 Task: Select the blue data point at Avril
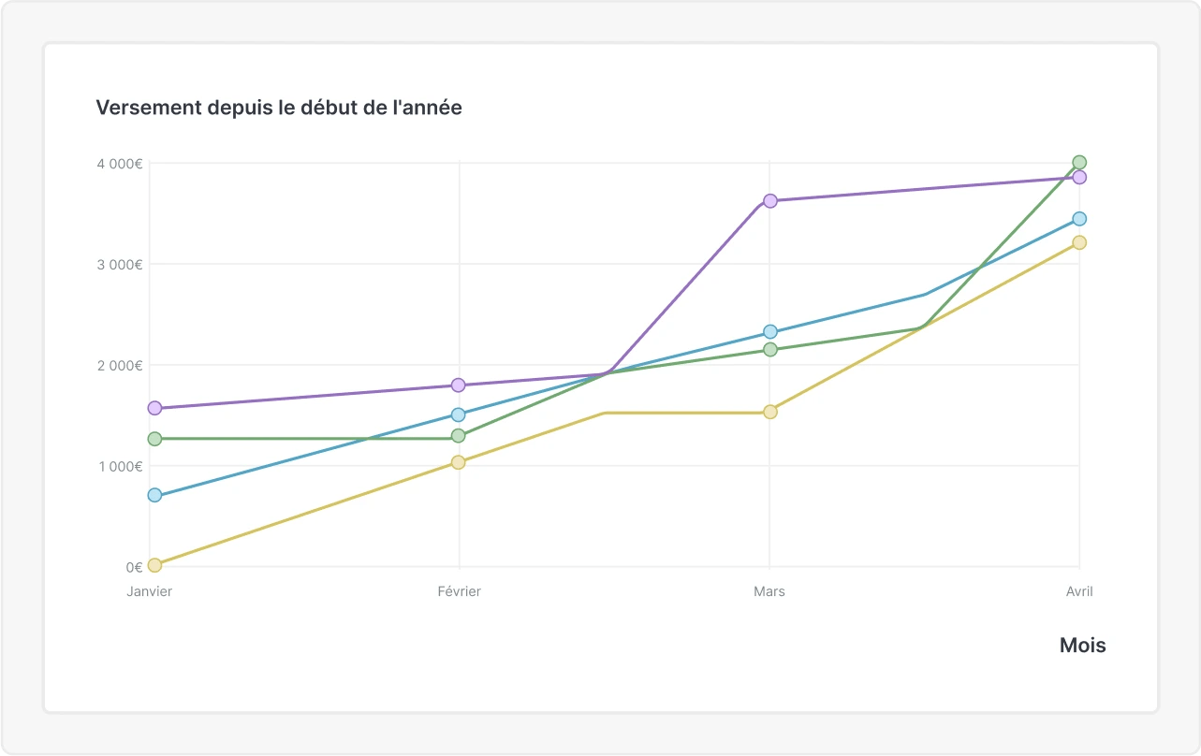coord(1079,219)
